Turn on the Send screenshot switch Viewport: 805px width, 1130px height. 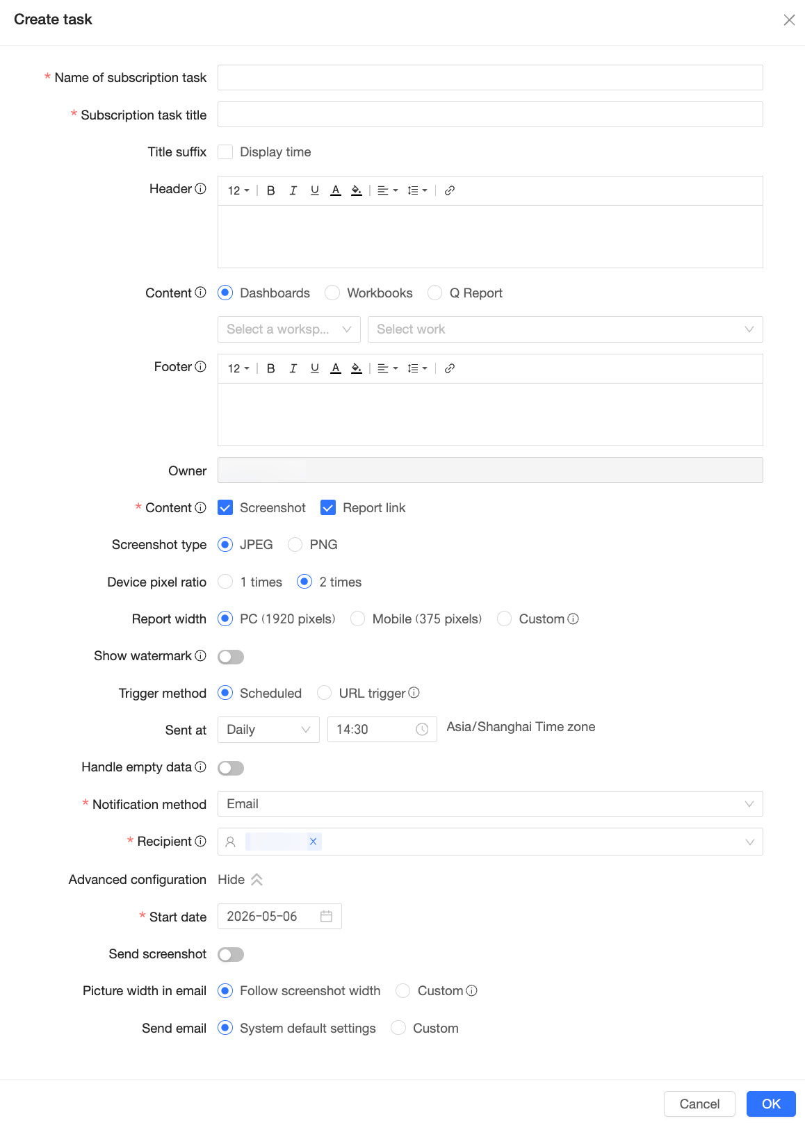(231, 955)
